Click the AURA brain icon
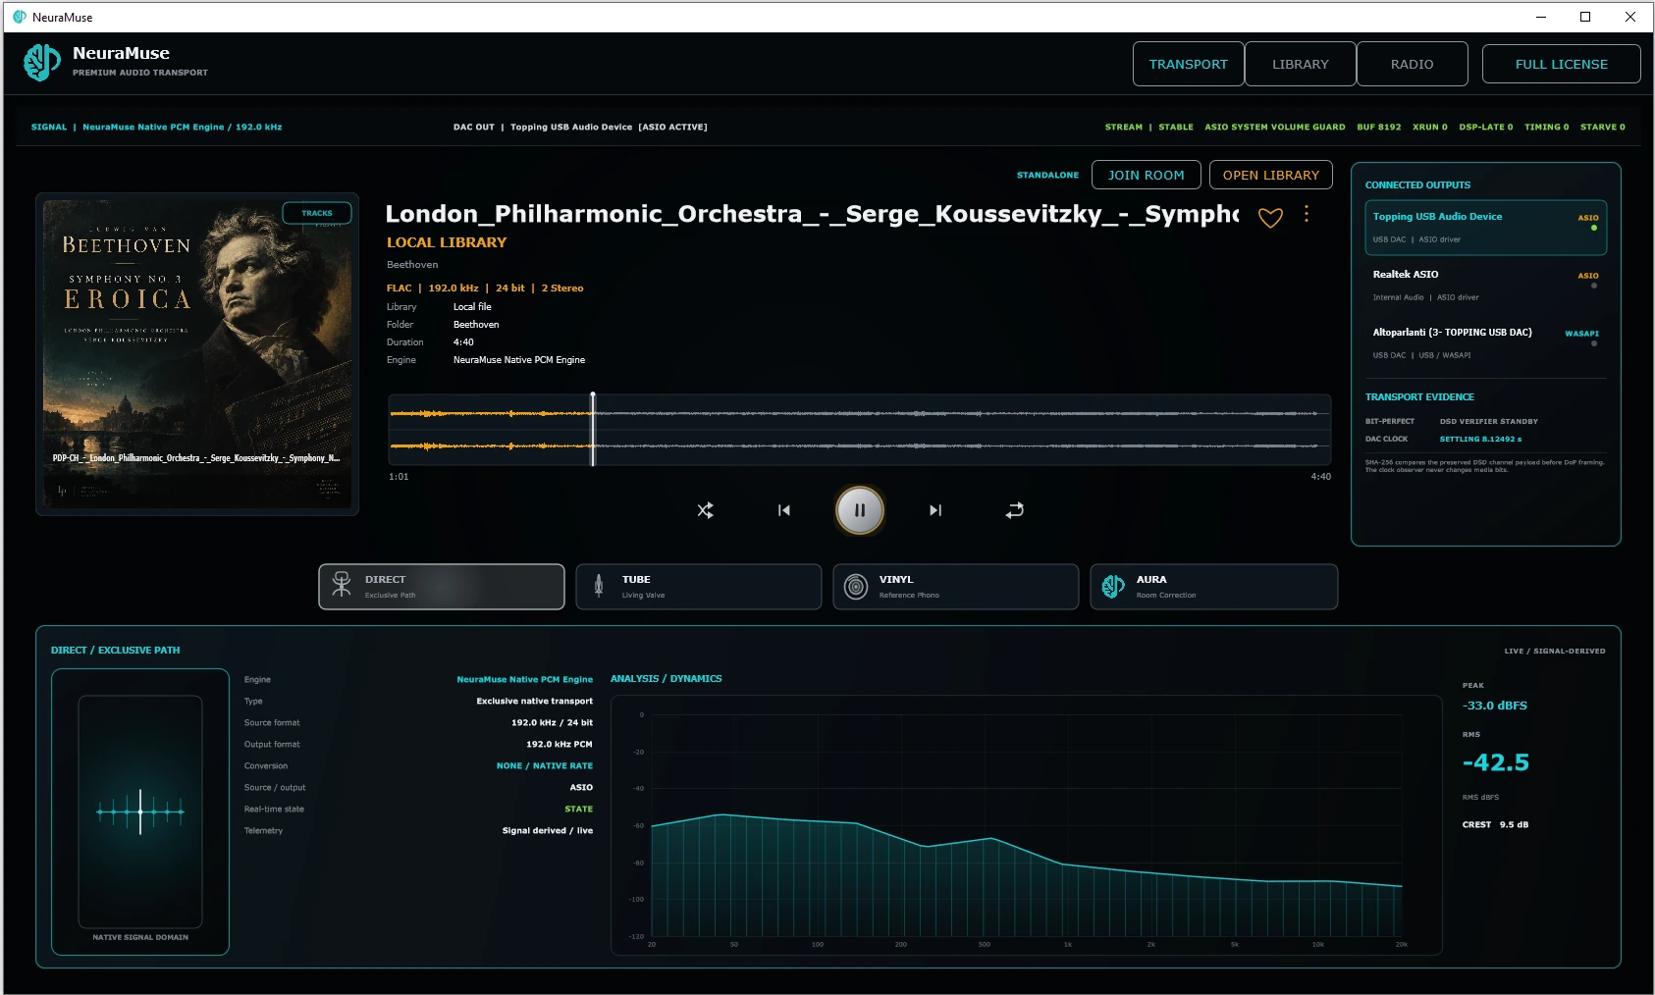 tap(1113, 587)
